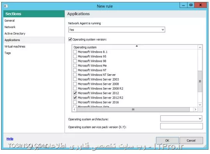
Task: Open Operating system architecture dropdown
Action: (x=181, y=118)
